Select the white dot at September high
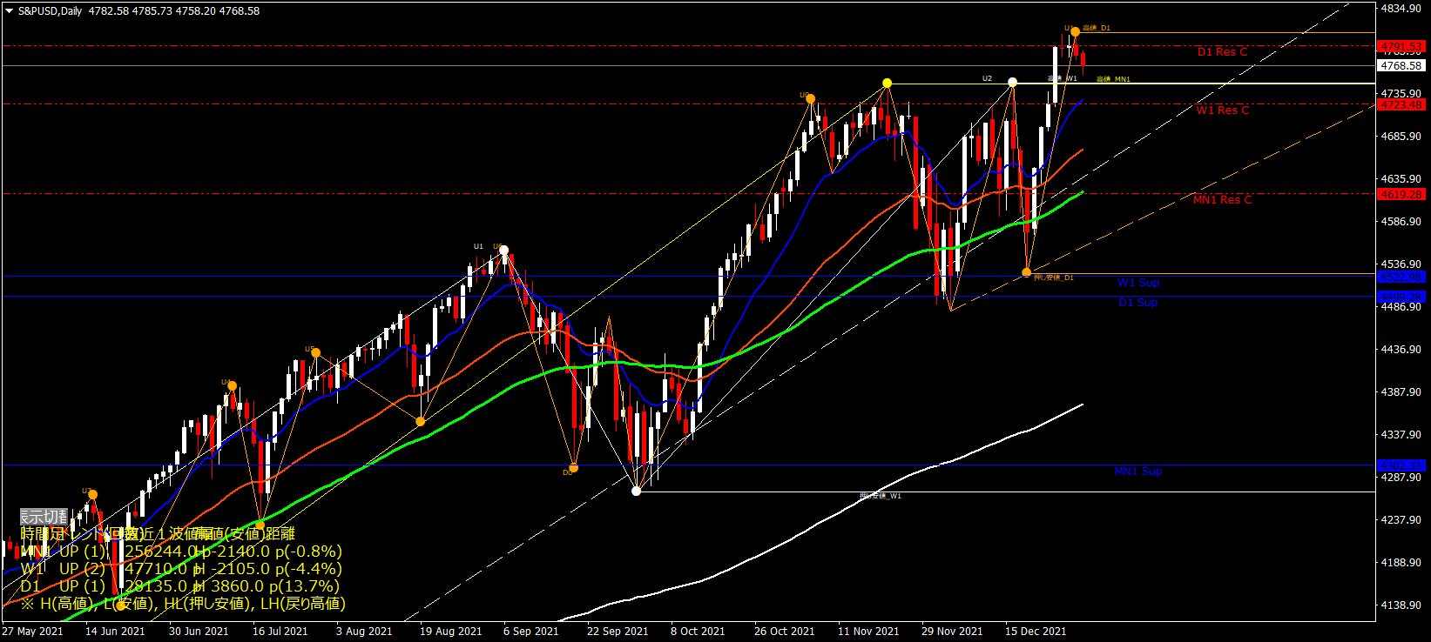Viewport: 1431px width, 642px height. coord(503,251)
